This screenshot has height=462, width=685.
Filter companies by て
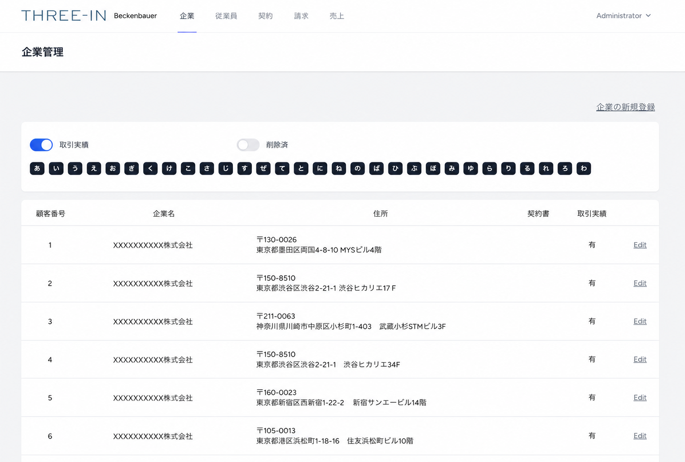pos(282,169)
